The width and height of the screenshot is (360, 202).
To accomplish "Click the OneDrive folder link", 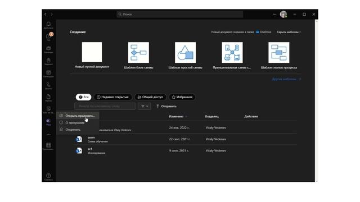I will coord(263,32).
